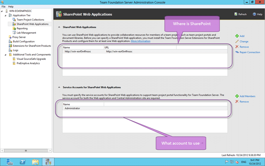This screenshot has width=265, height=166.
Task: Click the tree scrollbar left arrow
Action: [x=2, y=150]
